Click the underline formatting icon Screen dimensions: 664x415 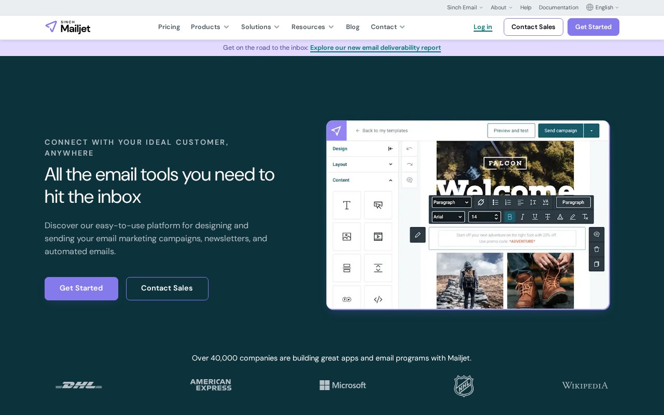click(x=535, y=217)
